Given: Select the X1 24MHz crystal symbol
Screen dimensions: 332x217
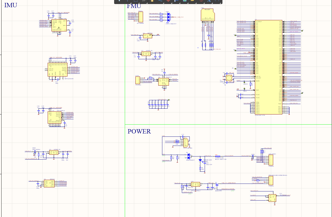Looking at the screenshot, I should [229, 78].
